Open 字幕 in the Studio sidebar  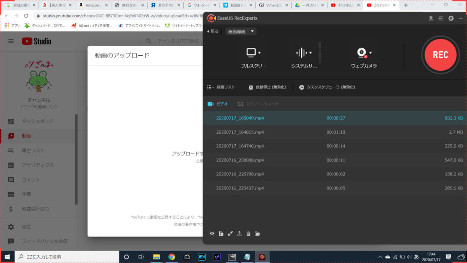[x=38, y=195]
